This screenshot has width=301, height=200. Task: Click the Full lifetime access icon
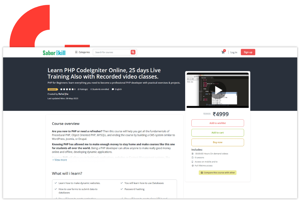(193, 166)
